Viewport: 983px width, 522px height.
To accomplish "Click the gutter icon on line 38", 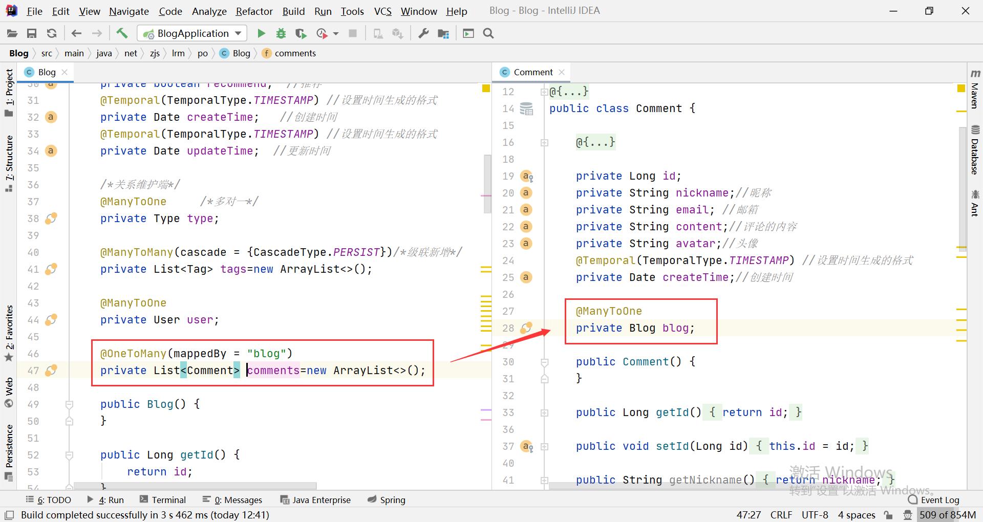I will [51, 219].
